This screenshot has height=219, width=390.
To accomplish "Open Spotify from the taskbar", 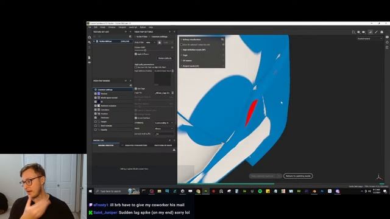I will [260, 191].
